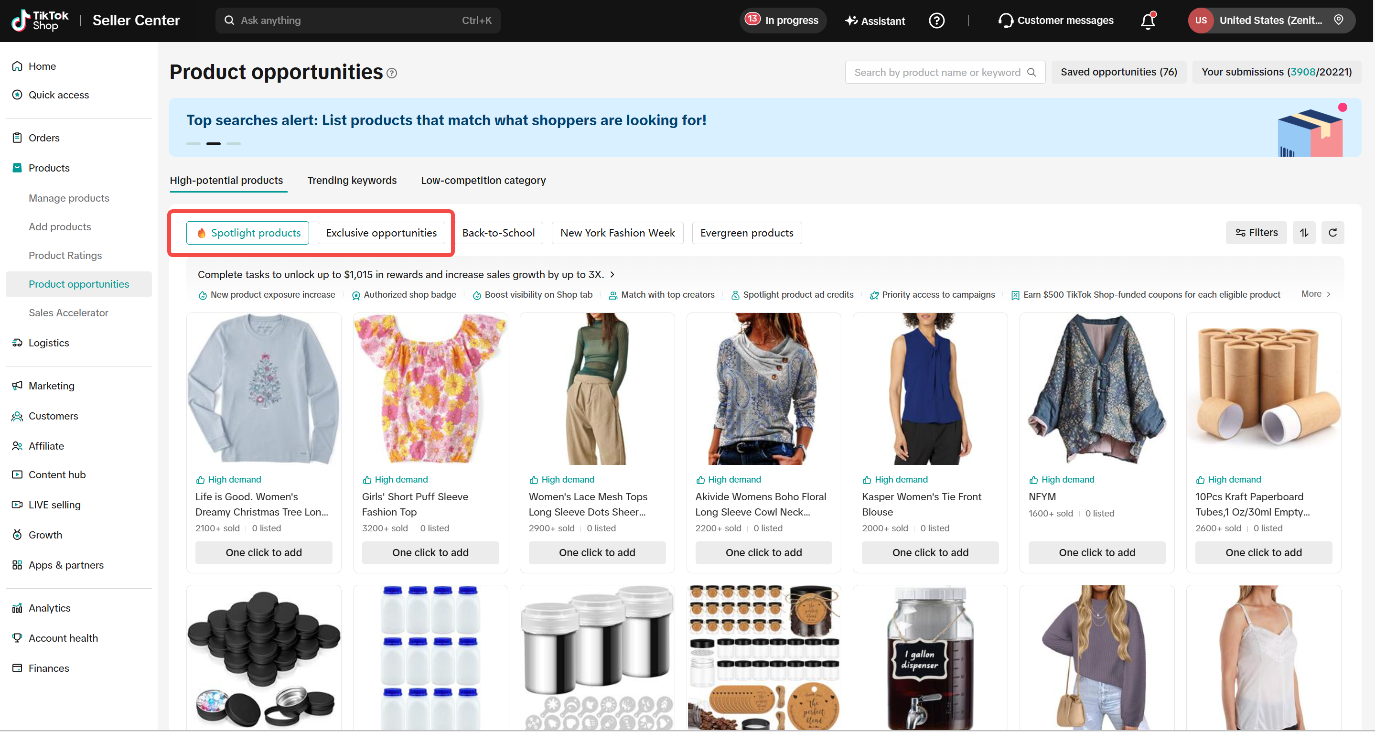
Task: Click the Logistics truck icon in the sidebar
Action: [x=17, y=343]
